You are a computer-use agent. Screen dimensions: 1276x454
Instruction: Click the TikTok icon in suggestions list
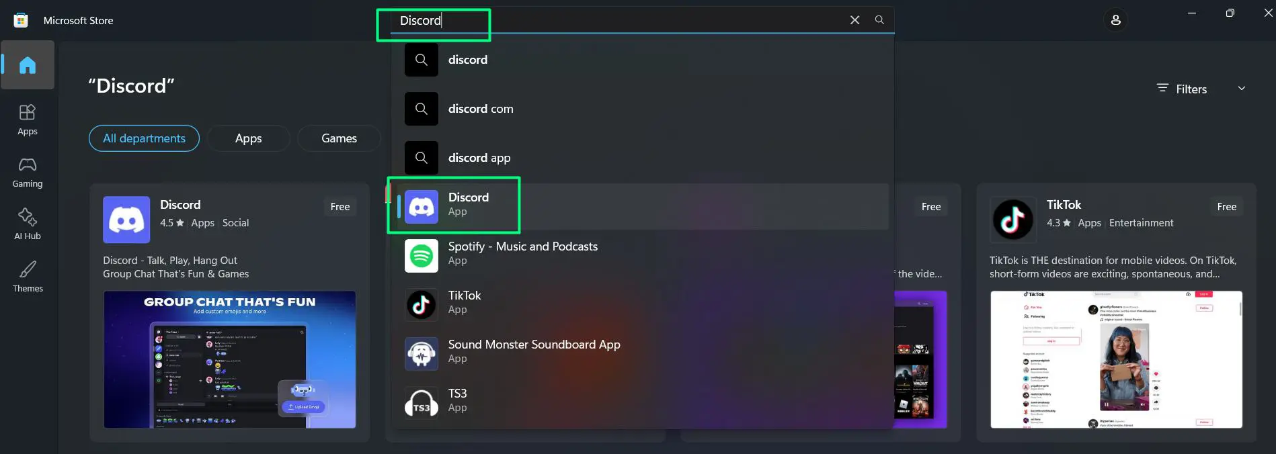[422, 305]
